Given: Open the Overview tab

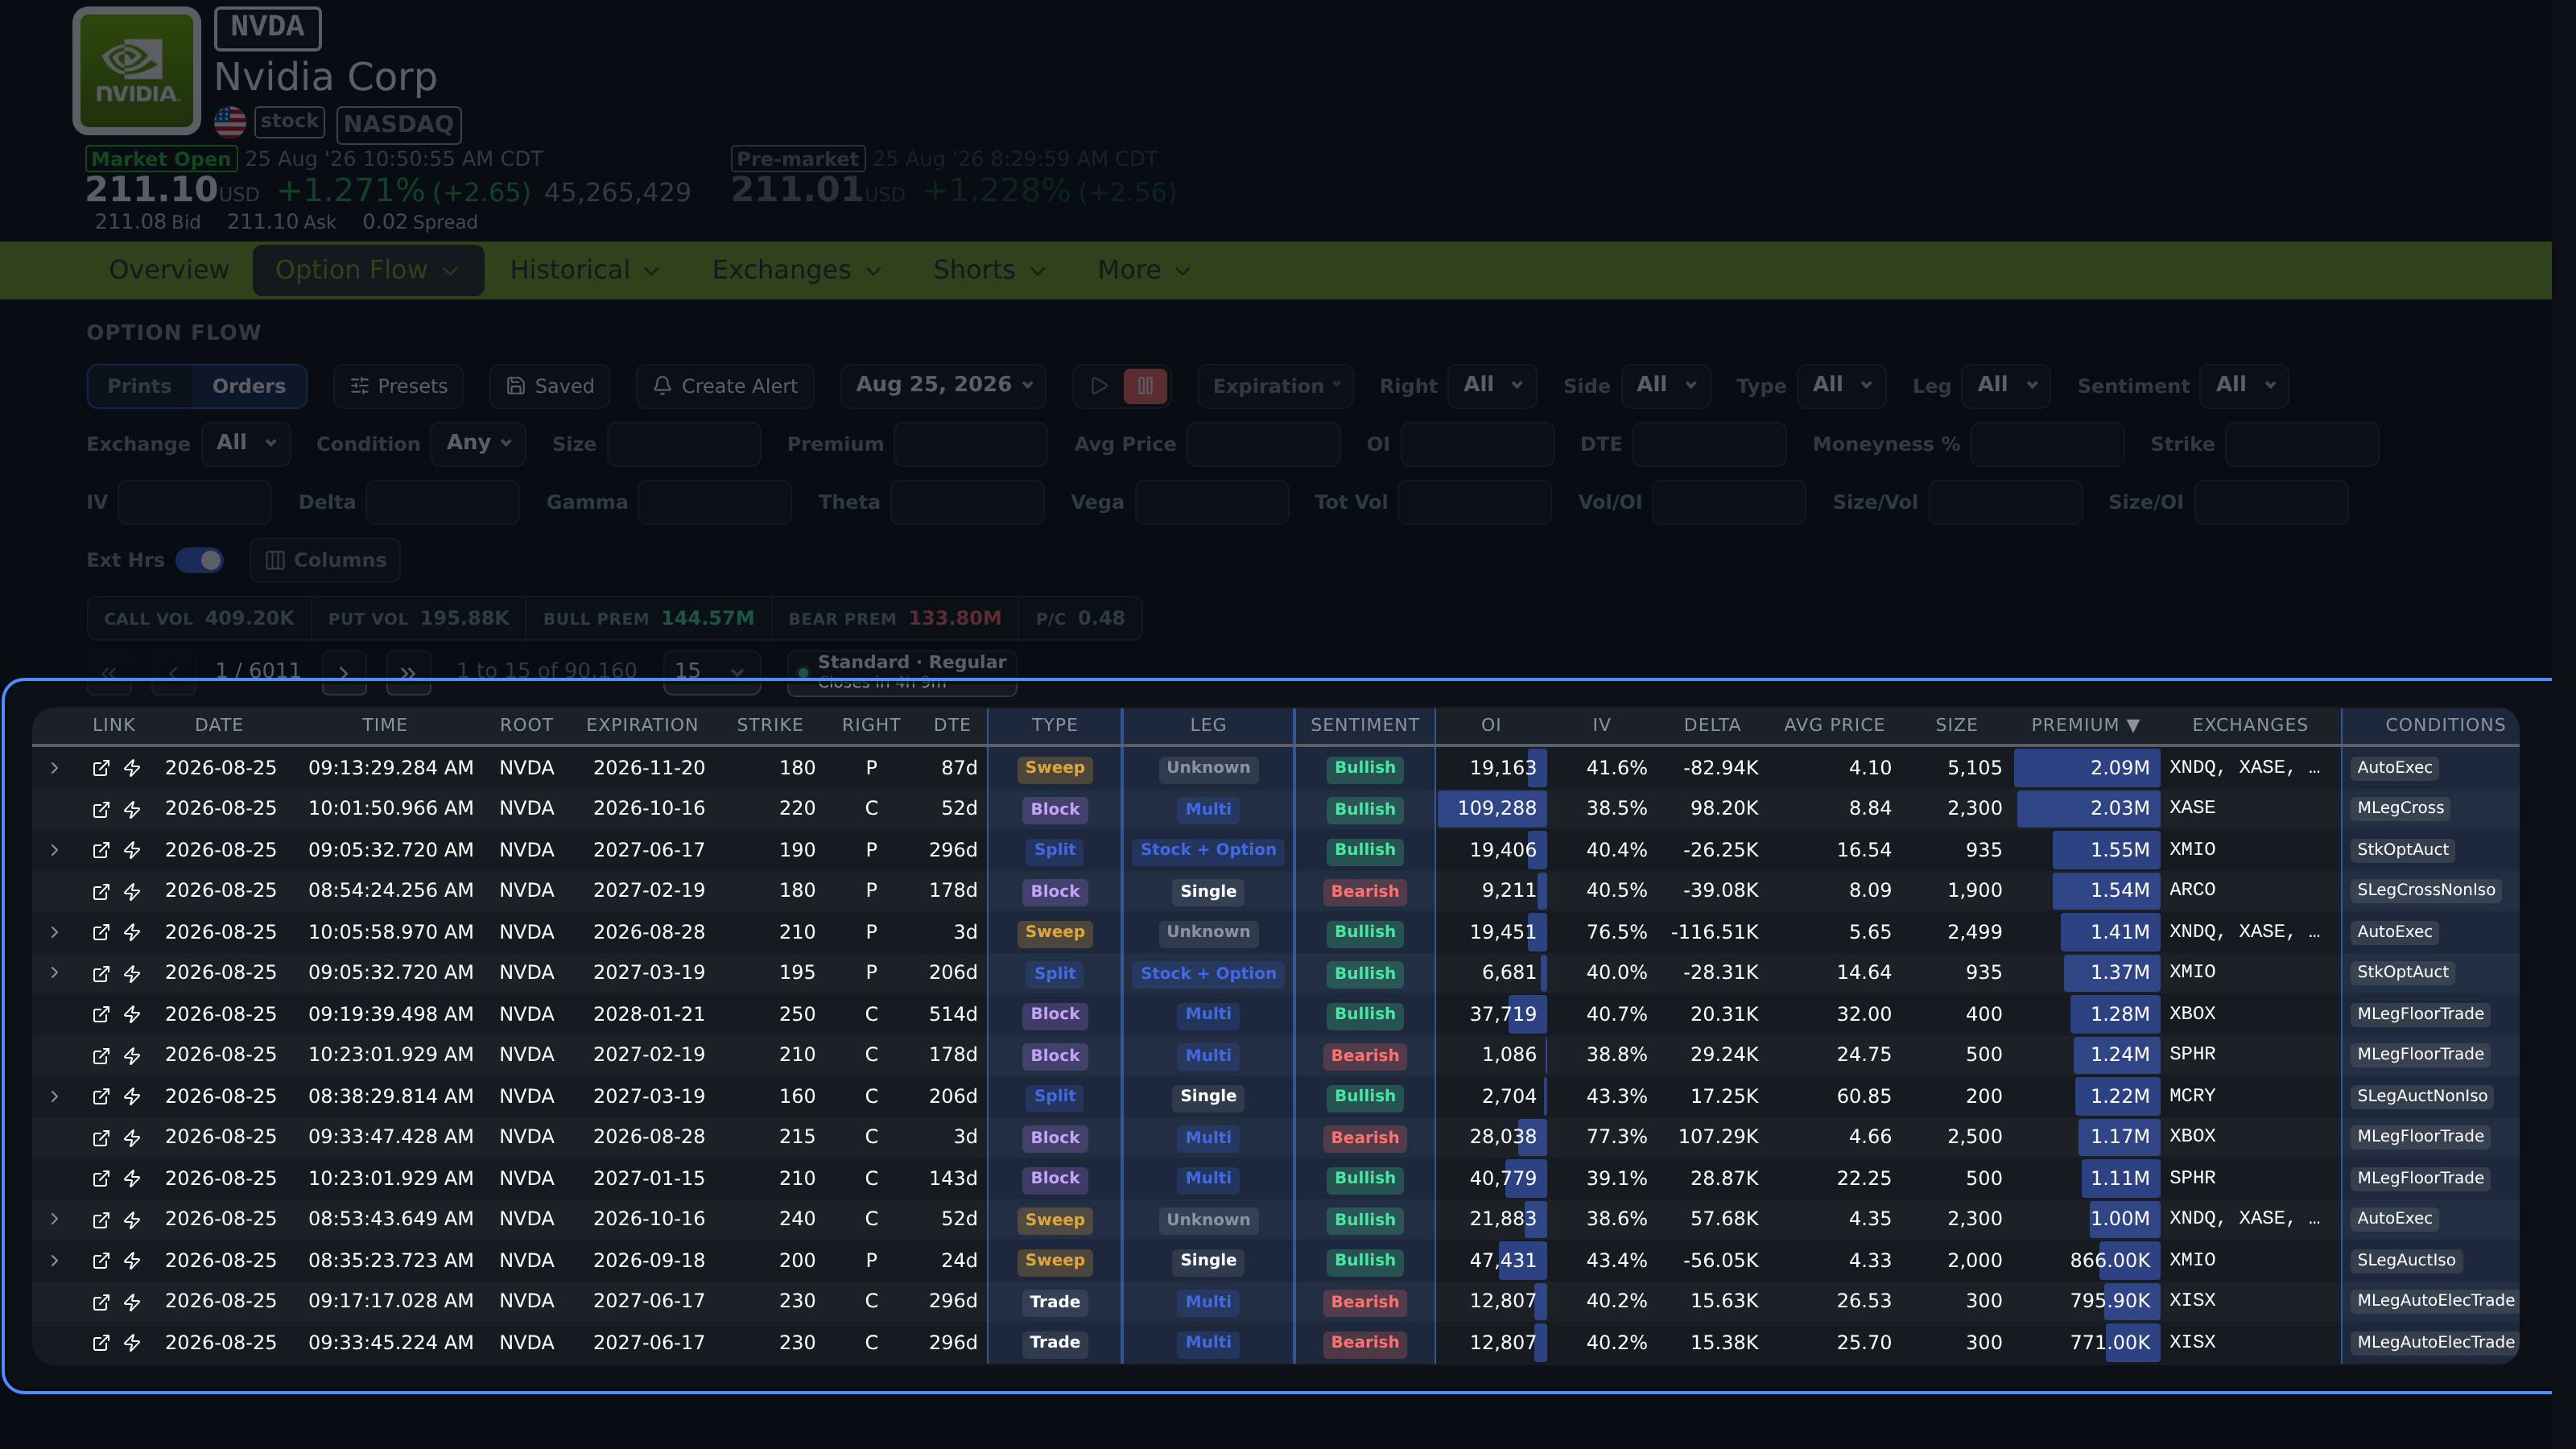Looking at the screenshot, I should [x=169, y=270].
